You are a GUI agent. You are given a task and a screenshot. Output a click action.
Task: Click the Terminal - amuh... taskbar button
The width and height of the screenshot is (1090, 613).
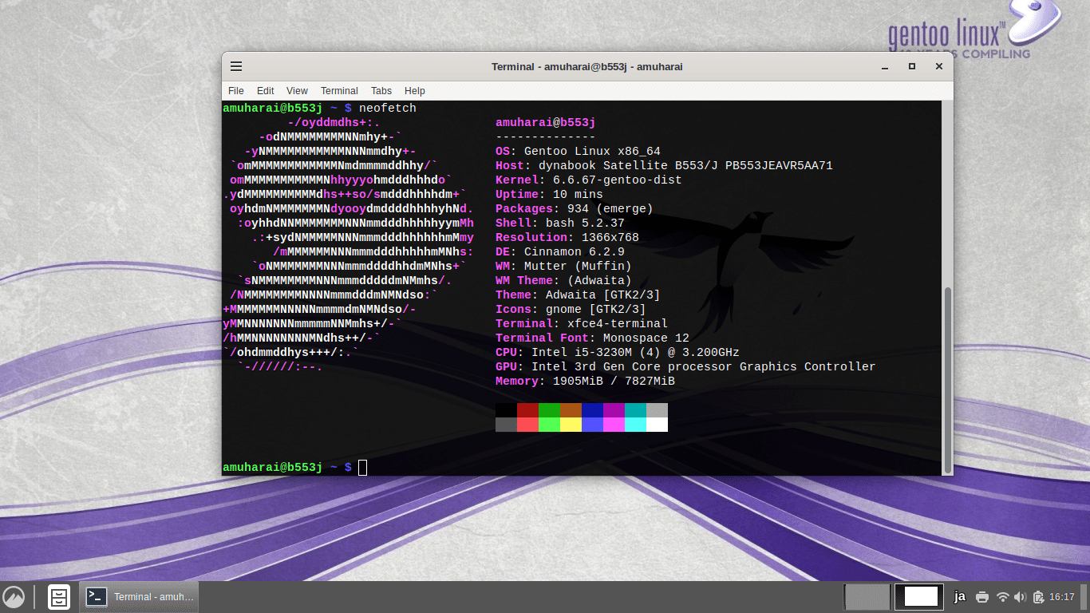pyautogui.click(x=139, y=596)
